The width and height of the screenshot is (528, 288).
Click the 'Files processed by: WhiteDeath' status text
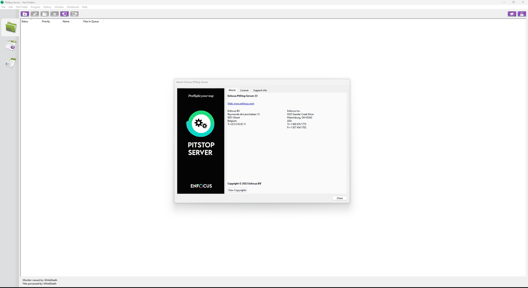[x=40, y=284]
